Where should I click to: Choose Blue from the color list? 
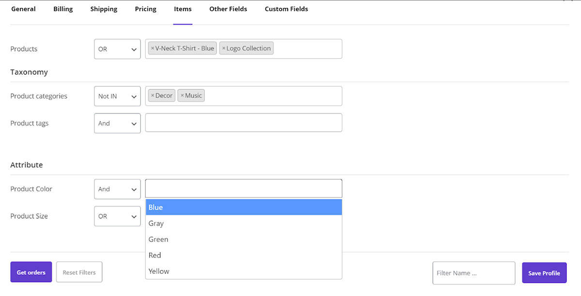pos(244,208)
